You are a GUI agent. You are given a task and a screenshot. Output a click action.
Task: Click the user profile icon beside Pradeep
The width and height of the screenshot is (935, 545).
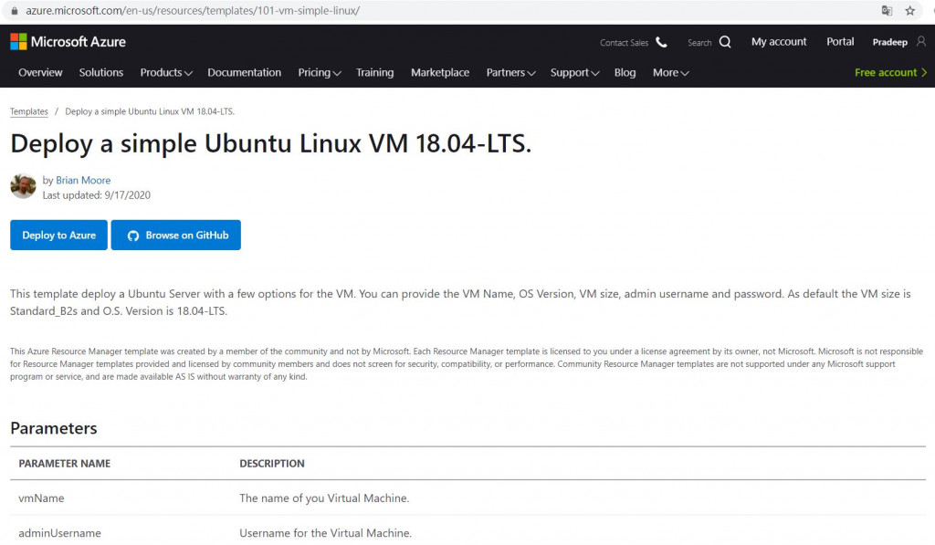921,41
